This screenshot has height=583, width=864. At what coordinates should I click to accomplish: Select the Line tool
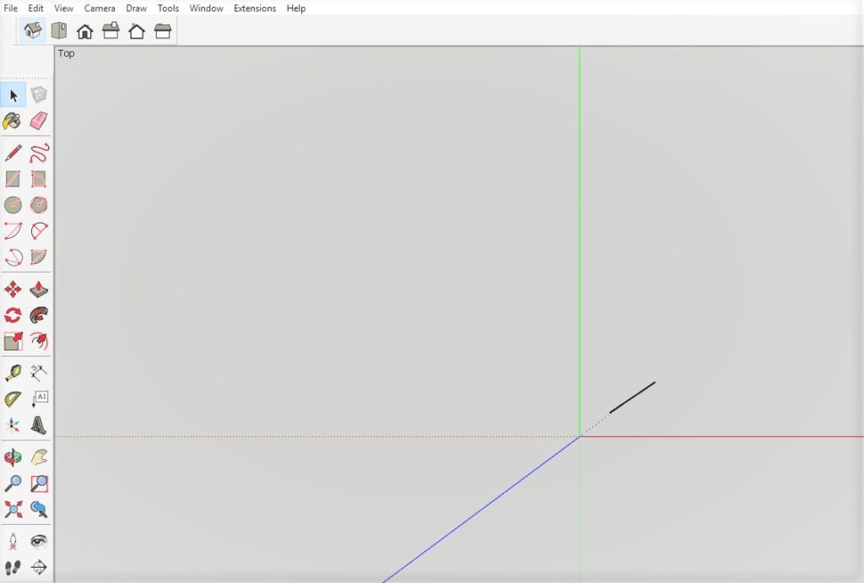[13, 152]
